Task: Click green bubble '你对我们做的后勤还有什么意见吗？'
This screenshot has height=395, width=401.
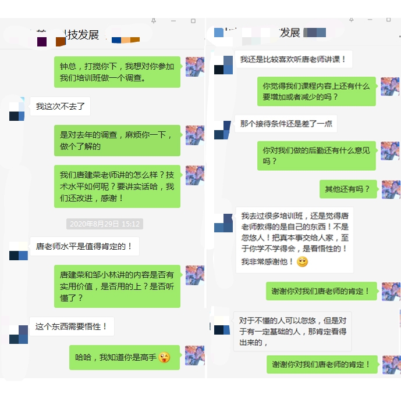Action: coord(317,156)
